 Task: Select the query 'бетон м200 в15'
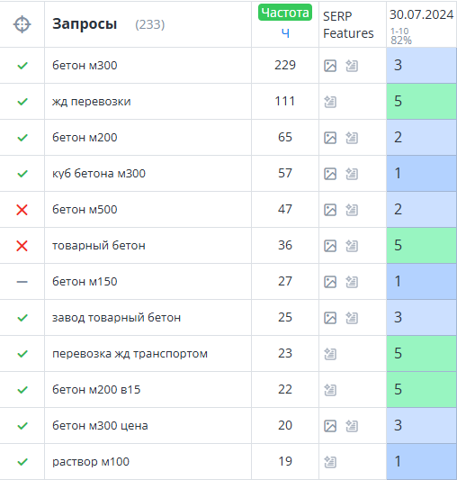tap(96, 389)
